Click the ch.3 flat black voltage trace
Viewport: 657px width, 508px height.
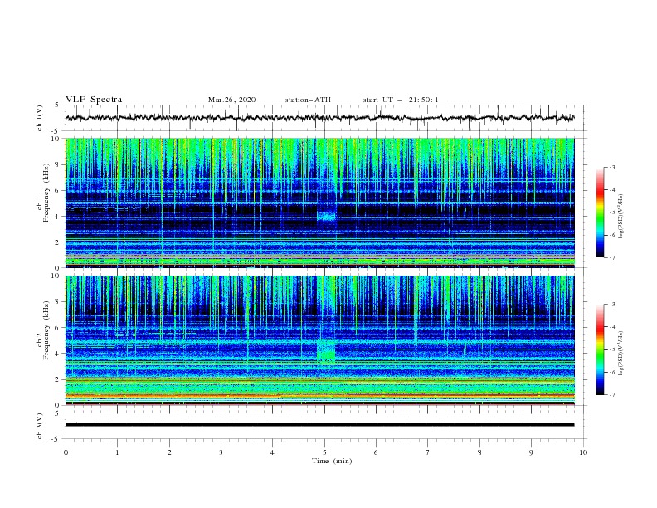tap(319, 425)
